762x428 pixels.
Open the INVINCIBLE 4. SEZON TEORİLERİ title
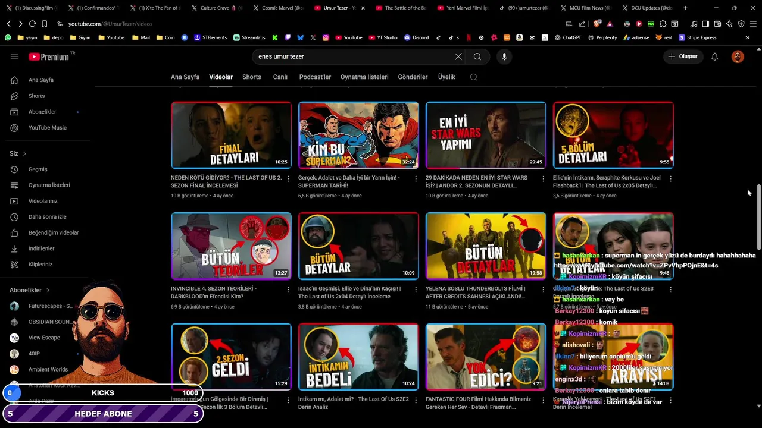pyautogui.click(x=214, y=292)
